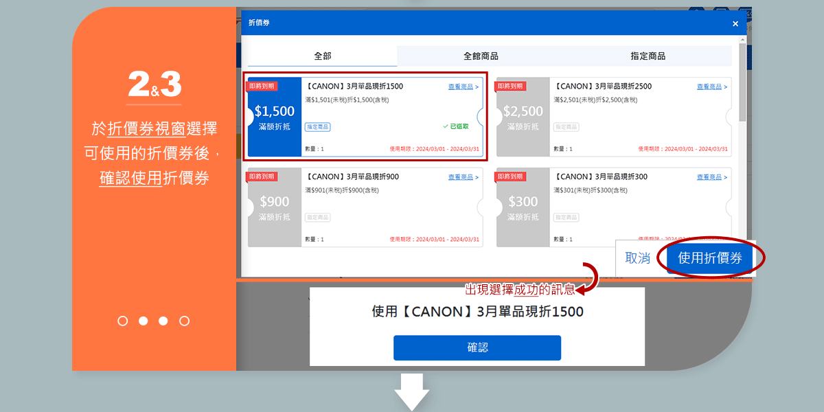The height and width of the screenshot is (412, 824).
Task: Select the third carousel dot in the orange panel
Action: point(163,321)
